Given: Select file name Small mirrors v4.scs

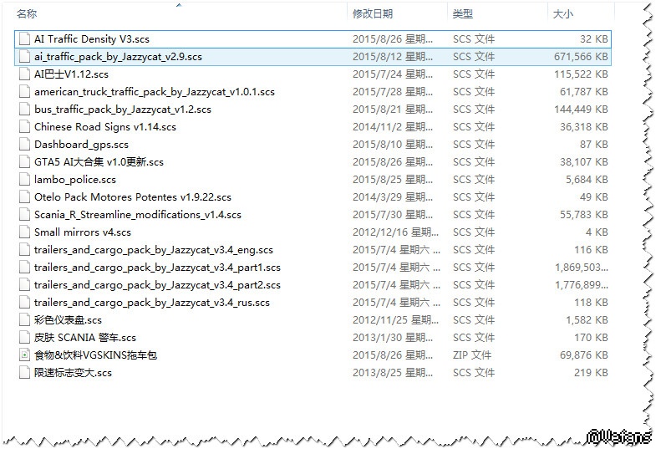Looking at the screenshot, I should (83, 232).
